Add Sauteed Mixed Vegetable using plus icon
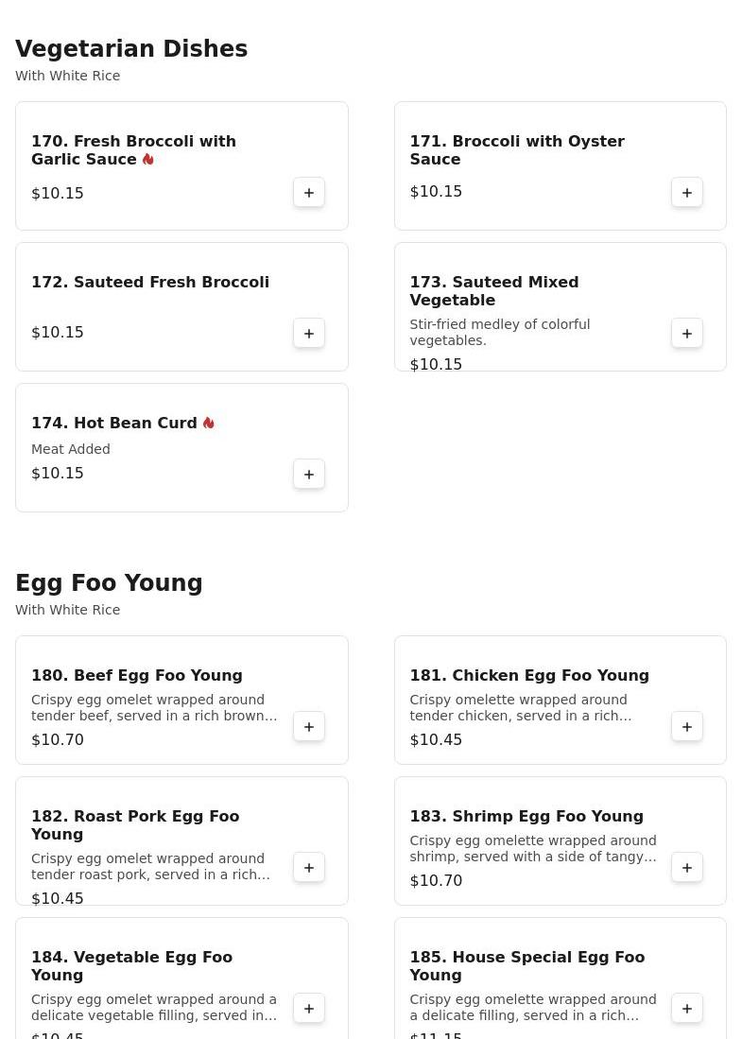The height and width of the screenshot is (1039, 742). (x=687, y=334)
